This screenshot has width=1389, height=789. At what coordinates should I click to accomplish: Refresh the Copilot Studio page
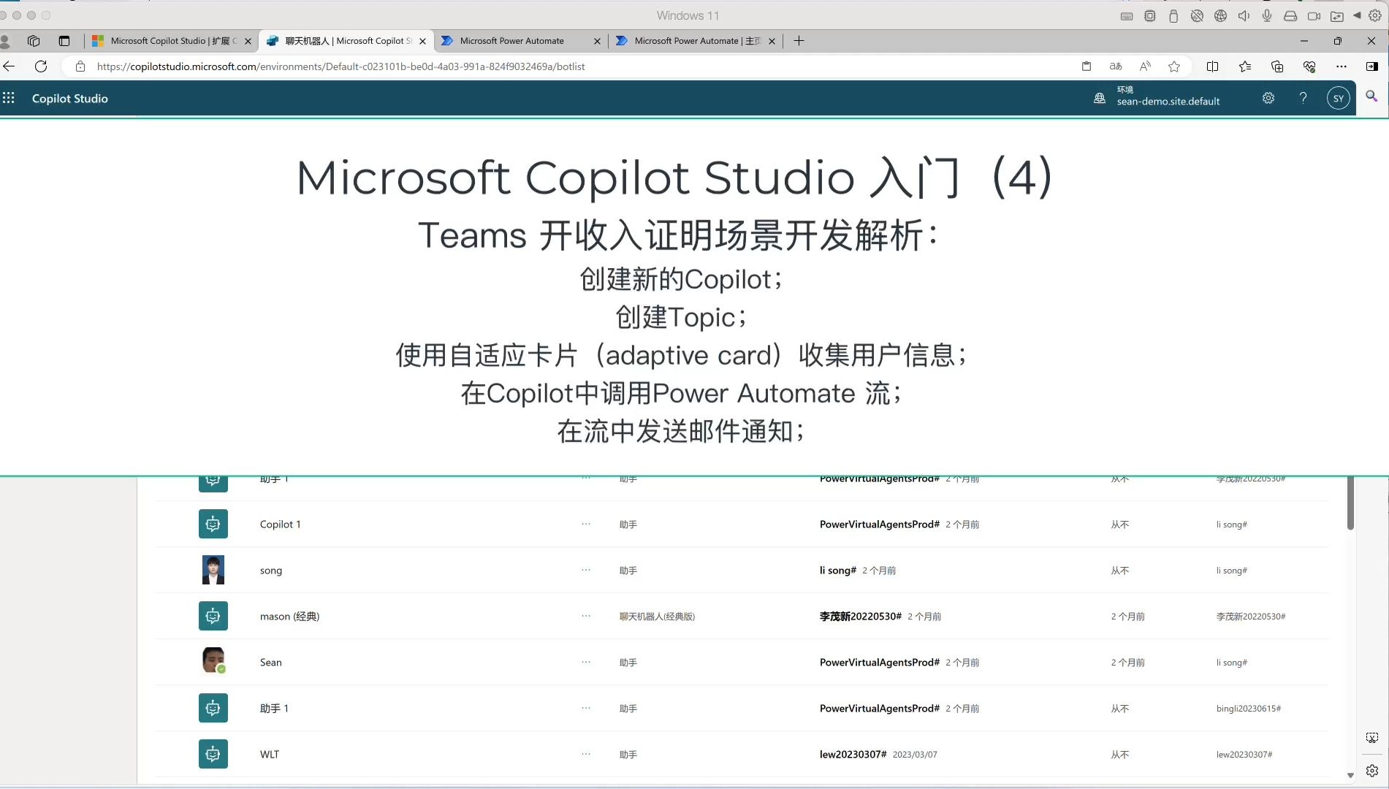(41, 66)
